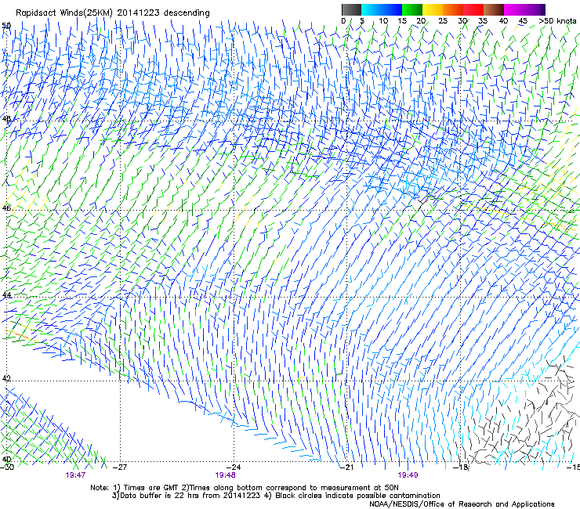Click the legend tick label '40'
The width and height of the screenshot is (580, 509).
503,21
